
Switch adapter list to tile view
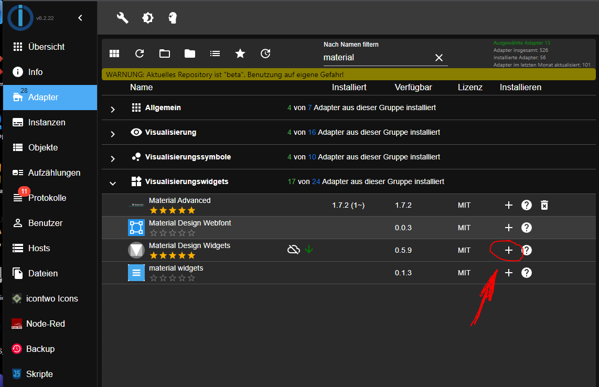pyautogui.click(x=114, y=53)
